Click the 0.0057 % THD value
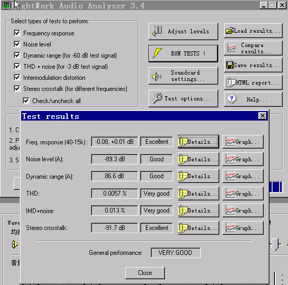This screenshot has width=288, height=285. point(115,194)
